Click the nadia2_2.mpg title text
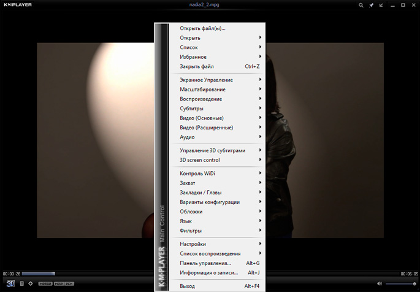 (204, 5)
